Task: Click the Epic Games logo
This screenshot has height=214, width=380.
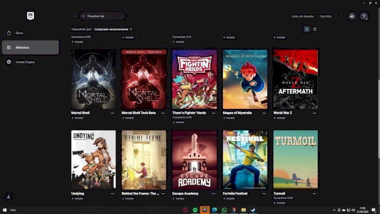Action: tap(30, 16)
